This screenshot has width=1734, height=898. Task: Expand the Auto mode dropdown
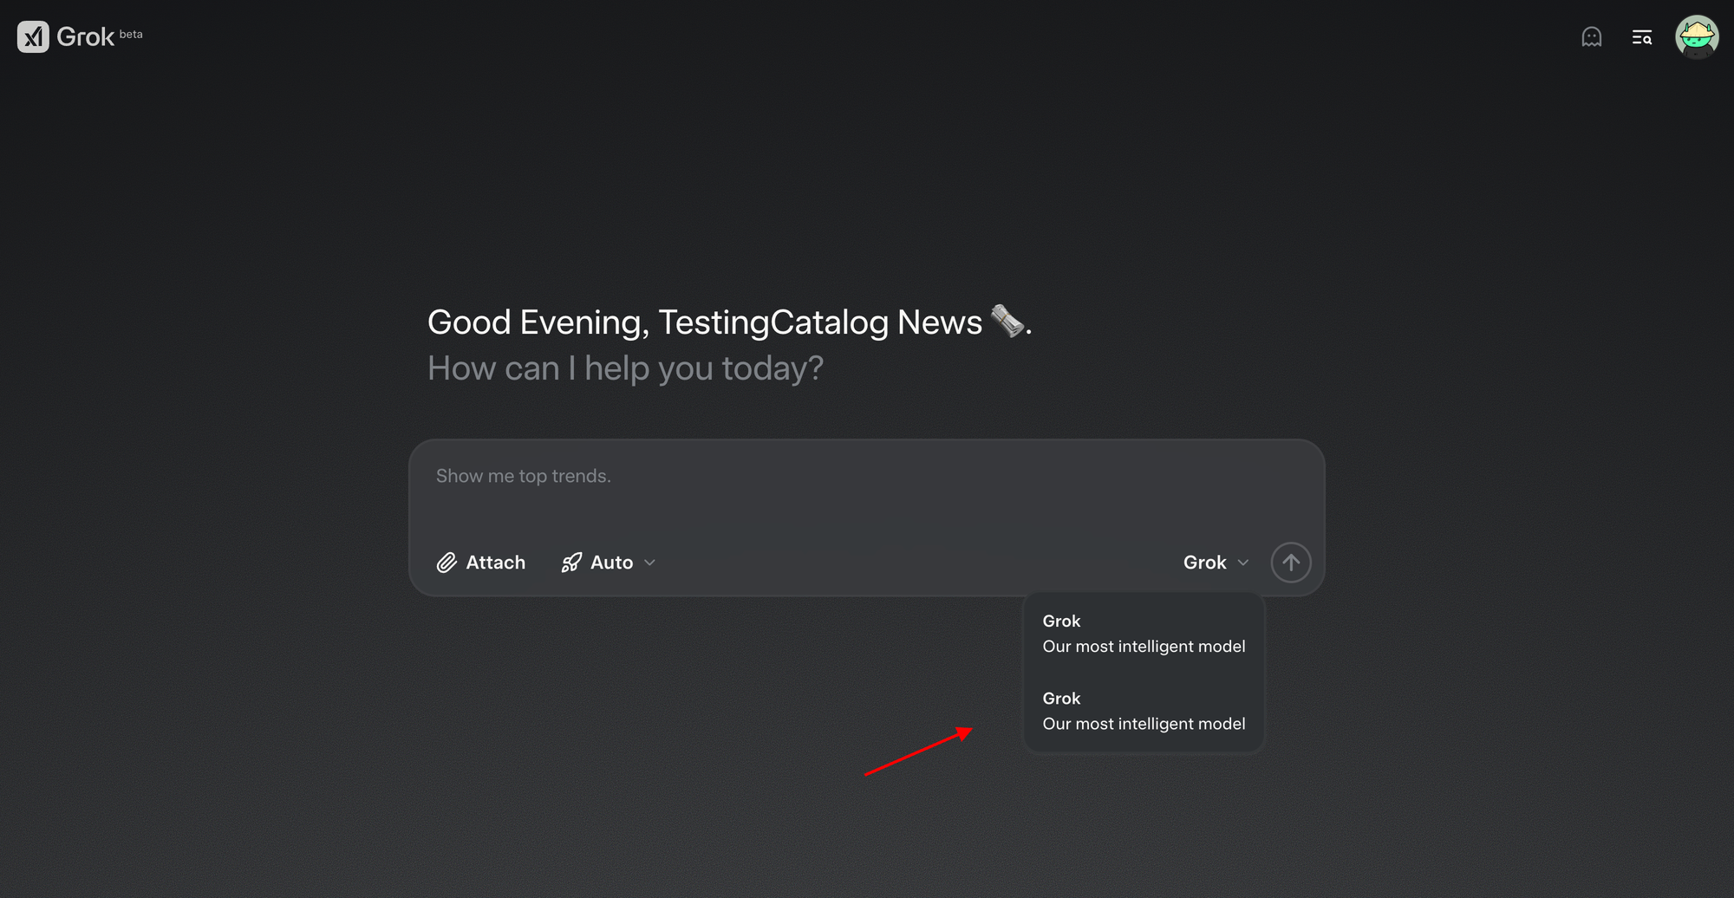point(609,563)
